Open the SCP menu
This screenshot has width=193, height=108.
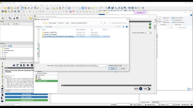click(63, 5)
